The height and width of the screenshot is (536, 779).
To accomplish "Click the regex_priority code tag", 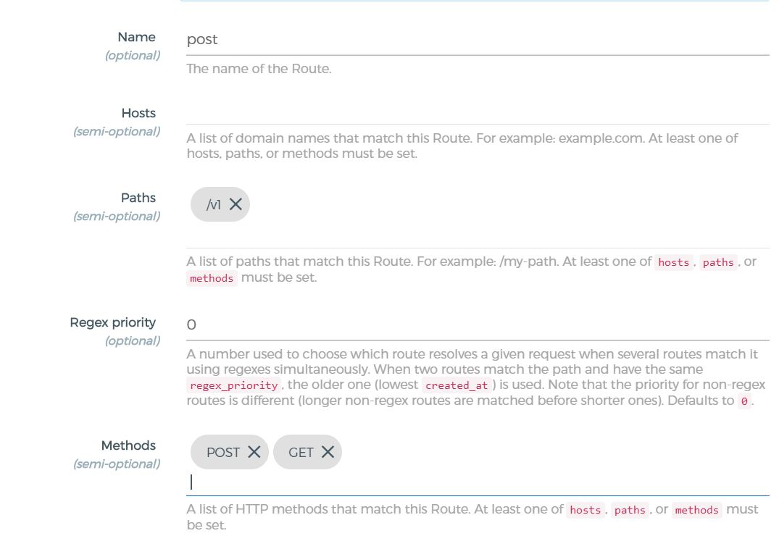I will [233, 385].
